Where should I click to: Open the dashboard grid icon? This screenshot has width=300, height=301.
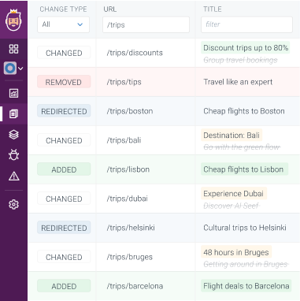pyautogui.click(x=13, y=49)
